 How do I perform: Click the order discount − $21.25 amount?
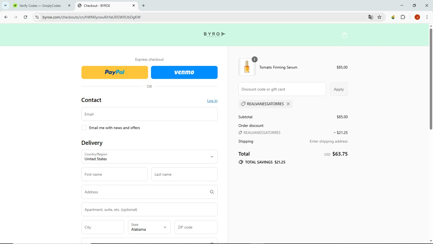(x=341, y=132)
